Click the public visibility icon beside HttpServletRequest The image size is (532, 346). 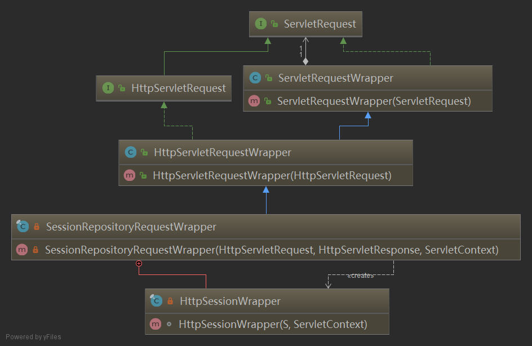pos(122,88)
